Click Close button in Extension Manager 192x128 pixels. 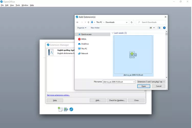[x=136, y=100]
